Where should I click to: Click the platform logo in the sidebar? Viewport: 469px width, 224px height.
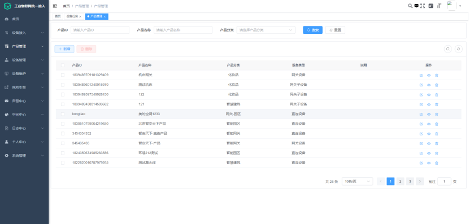[x=7, y=6]
